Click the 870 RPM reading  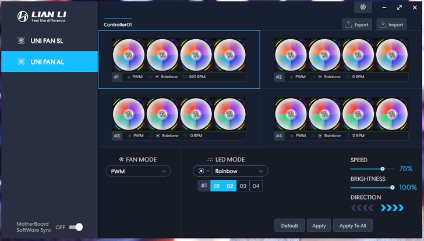[x=197, y=77]
